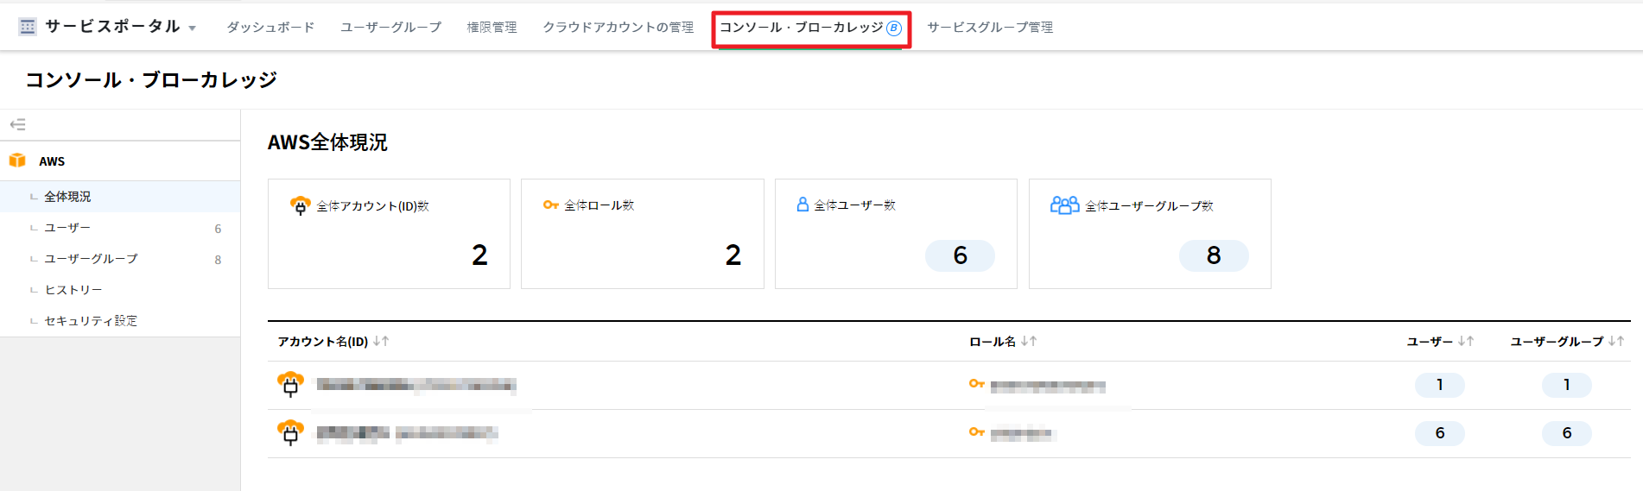
Task: Open the サービスポータル dropdown arrow
Action: [x=192, y=28]
